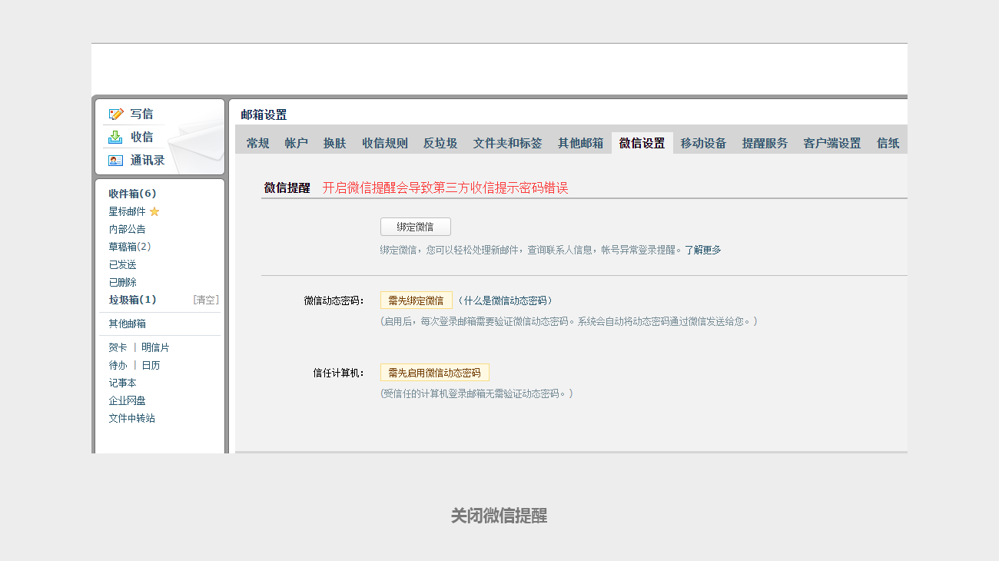
Task: Open 其他邮箱 in the sidebar
Action: (x=127, y=324)
